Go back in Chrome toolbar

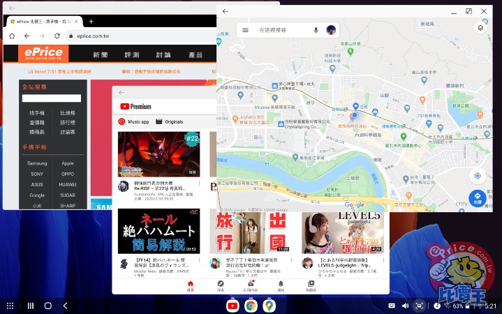[27, 36]
